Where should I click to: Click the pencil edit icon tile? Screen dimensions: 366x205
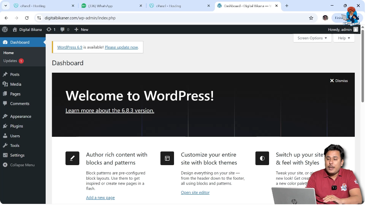(x=72, y=158)
